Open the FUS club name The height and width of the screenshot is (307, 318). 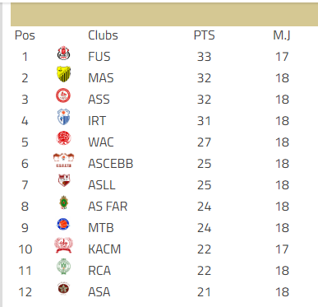point(99,57)
